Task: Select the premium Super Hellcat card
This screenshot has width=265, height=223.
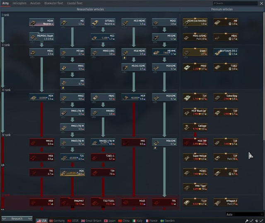Action: pos(195,157)
